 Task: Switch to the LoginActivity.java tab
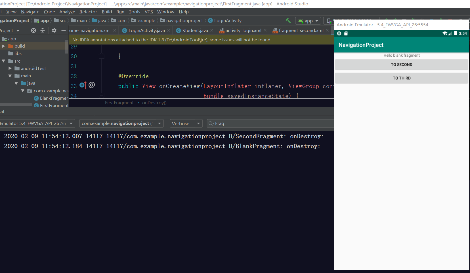[146, 30]
